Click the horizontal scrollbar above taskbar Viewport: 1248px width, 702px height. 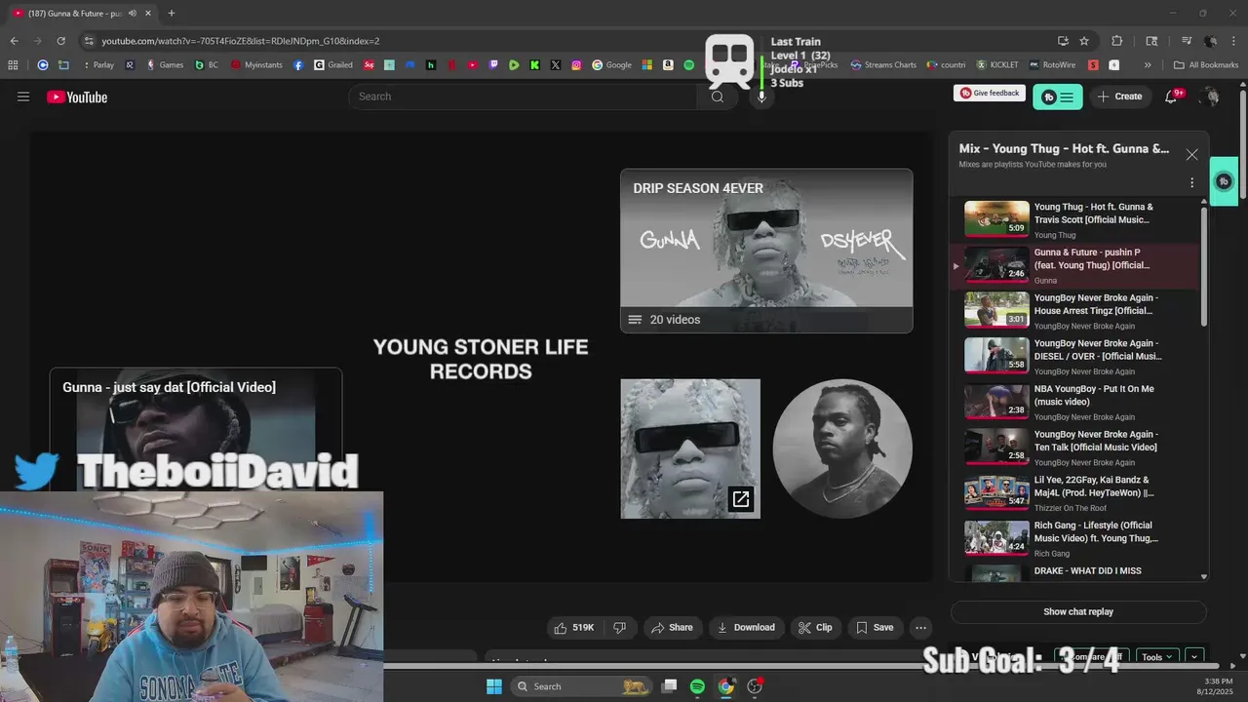[x=799, y=667]
